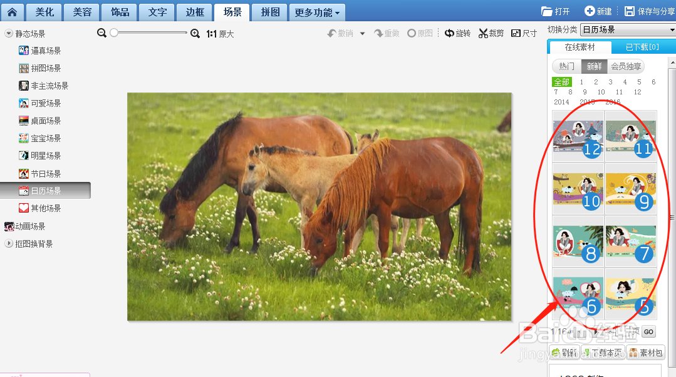Click the 裁剪 crop tool
The height and width of the screenshot is (377, 676).
coord(491,33)
